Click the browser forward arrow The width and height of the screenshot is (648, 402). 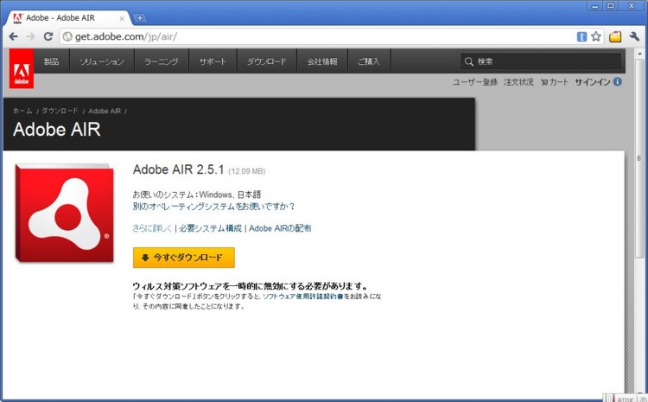pos(30,36)
